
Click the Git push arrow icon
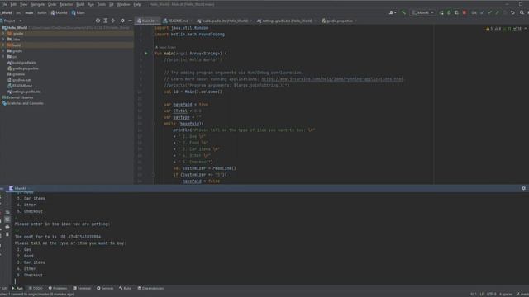tap(497, 12)
